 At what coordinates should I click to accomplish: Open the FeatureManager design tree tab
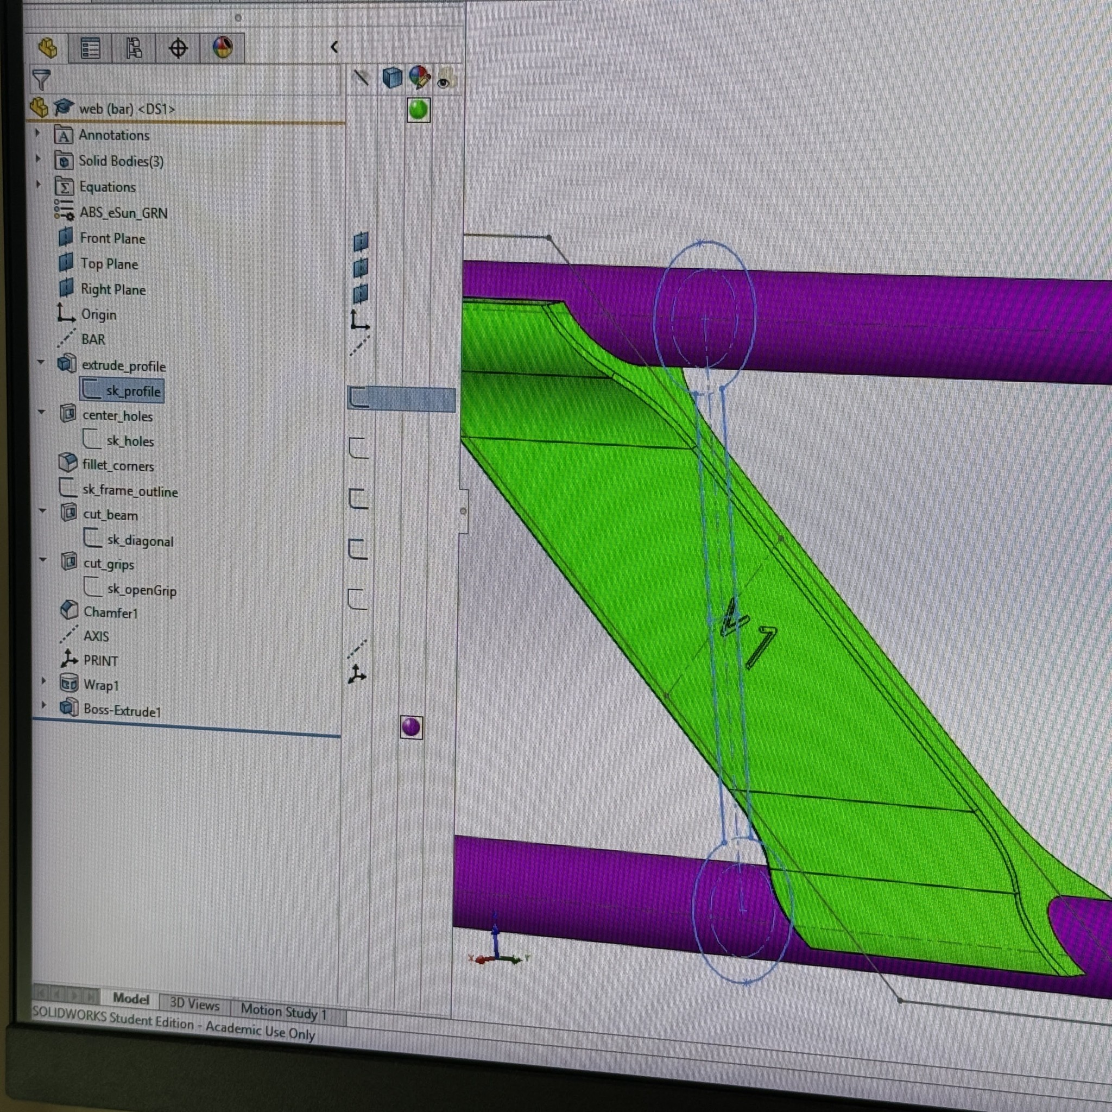point(48,48)
